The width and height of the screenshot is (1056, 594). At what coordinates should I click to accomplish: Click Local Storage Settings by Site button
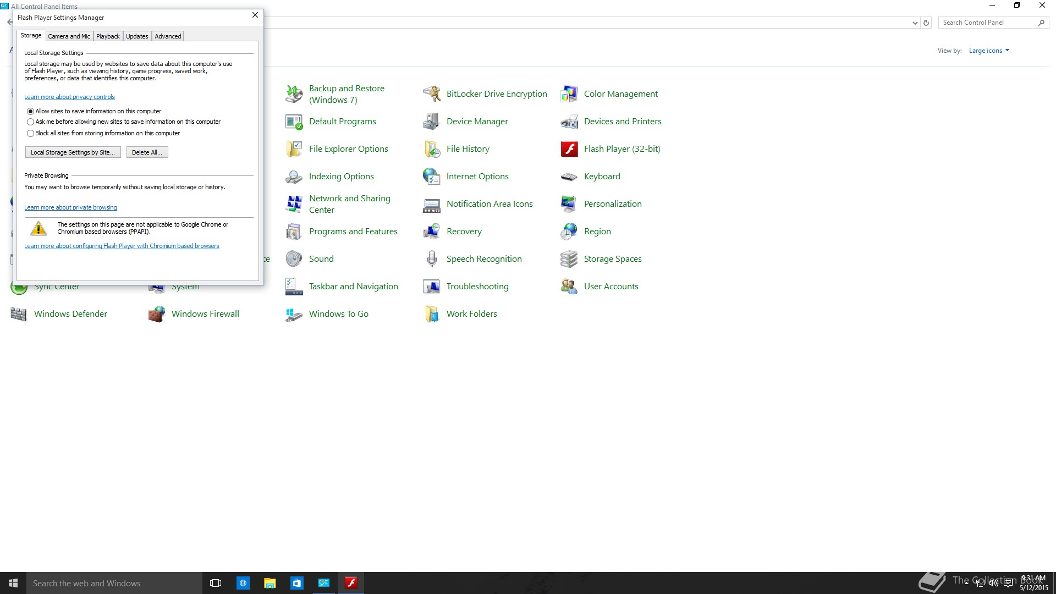[x=73, y=152]
